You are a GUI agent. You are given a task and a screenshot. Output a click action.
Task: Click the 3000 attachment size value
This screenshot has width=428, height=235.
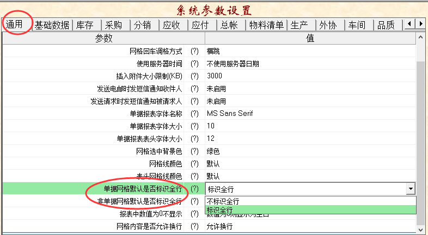[215, 76]
